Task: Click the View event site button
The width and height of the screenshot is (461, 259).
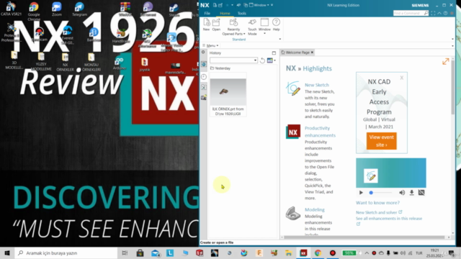Action: click(x=381, y=141)
